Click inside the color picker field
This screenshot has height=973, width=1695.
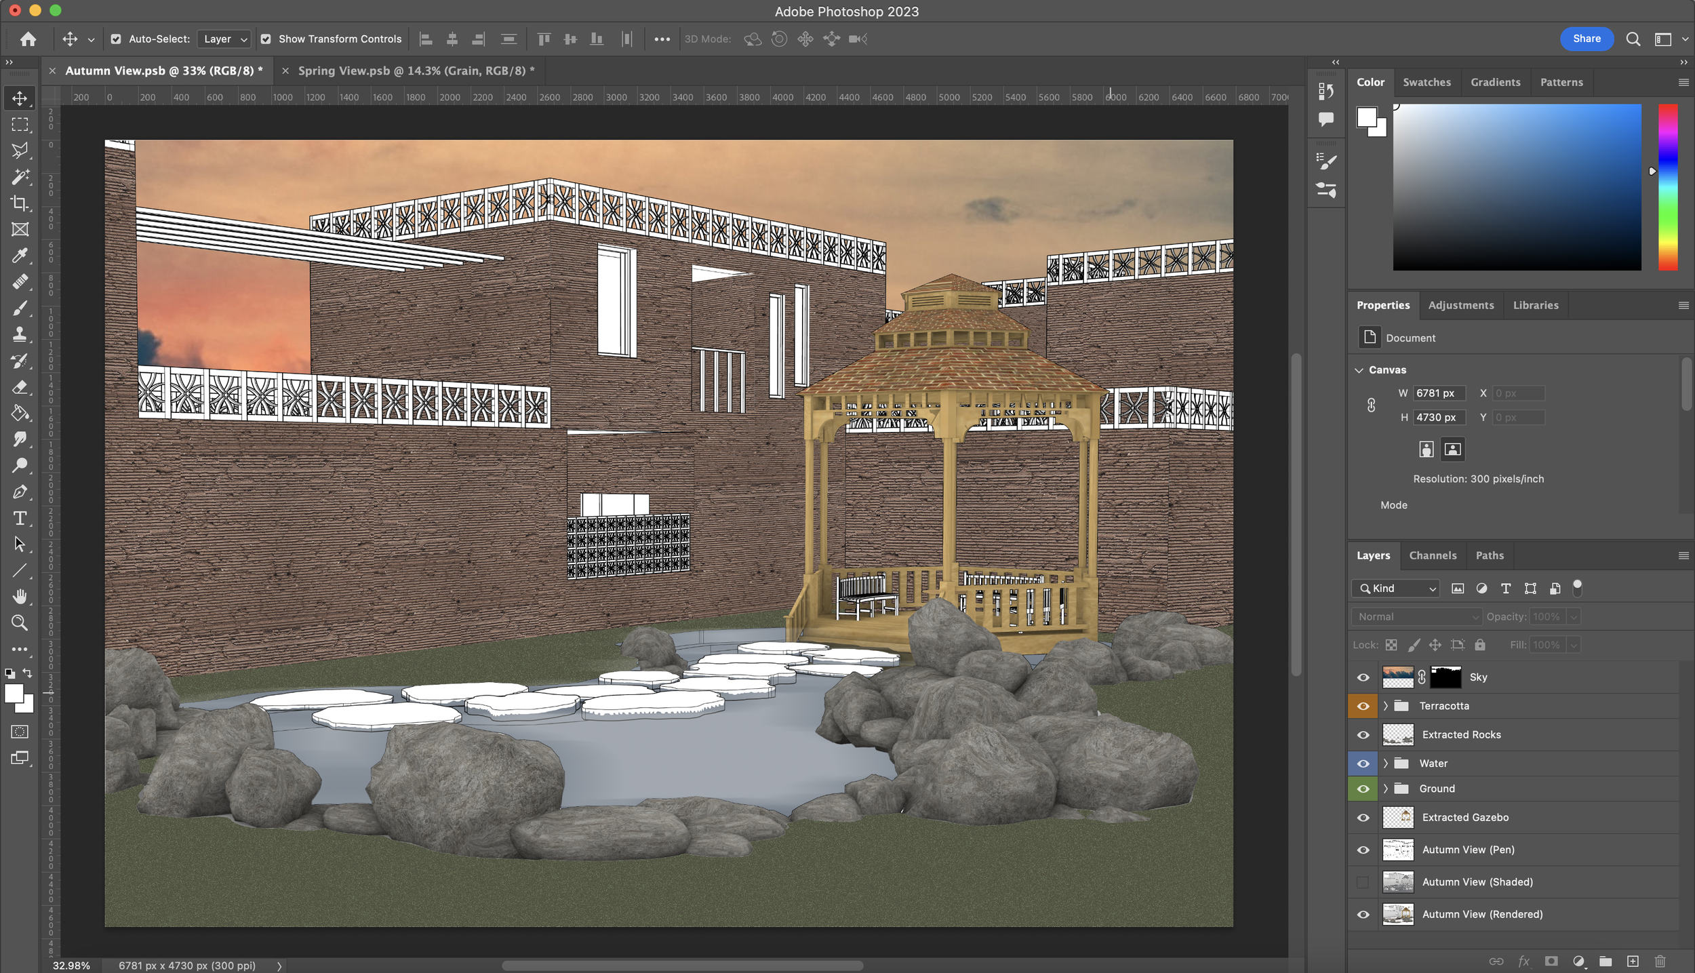tap(1517, 187)
